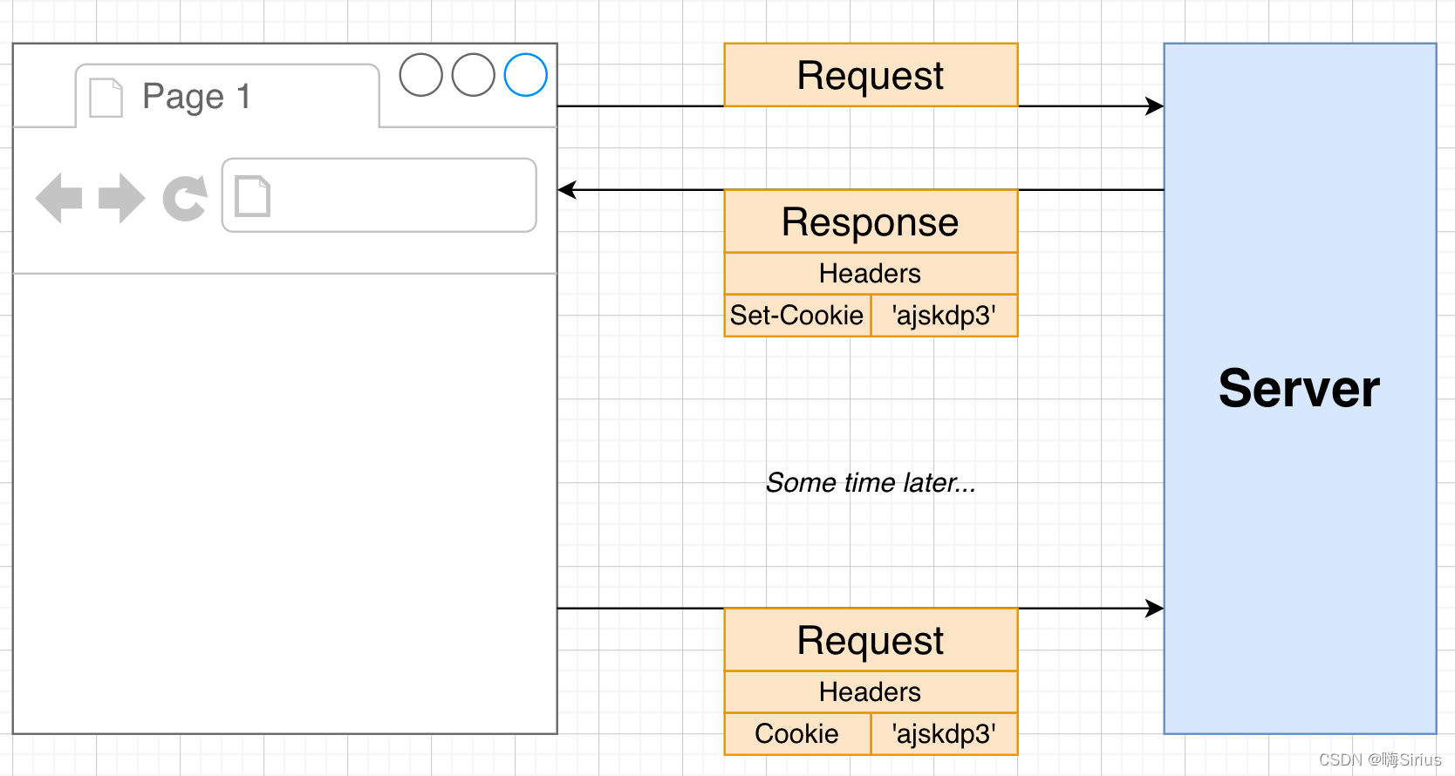Select the bottom Request title box

point(871,640)
